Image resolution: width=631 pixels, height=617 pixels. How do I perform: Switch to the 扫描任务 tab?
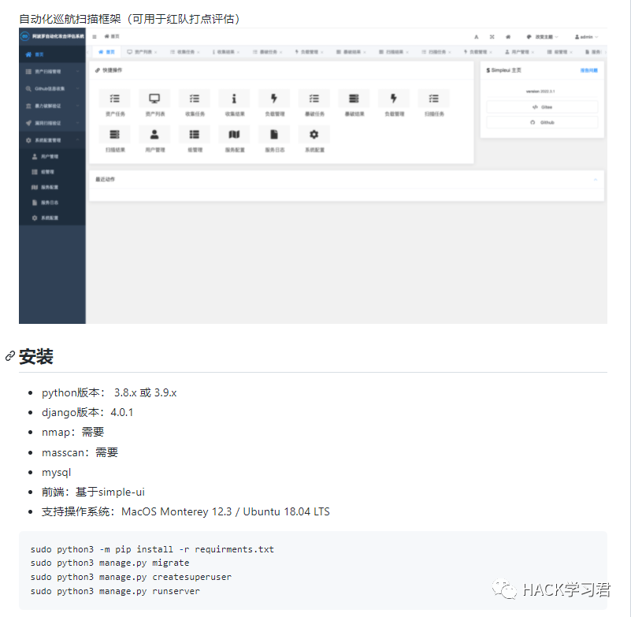(x=436, y=52)
